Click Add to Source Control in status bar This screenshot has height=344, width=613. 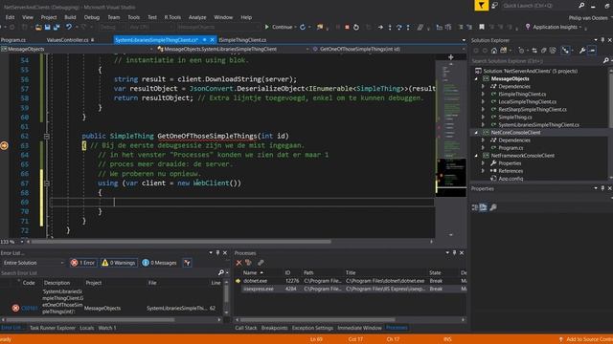tap(585, 339)
